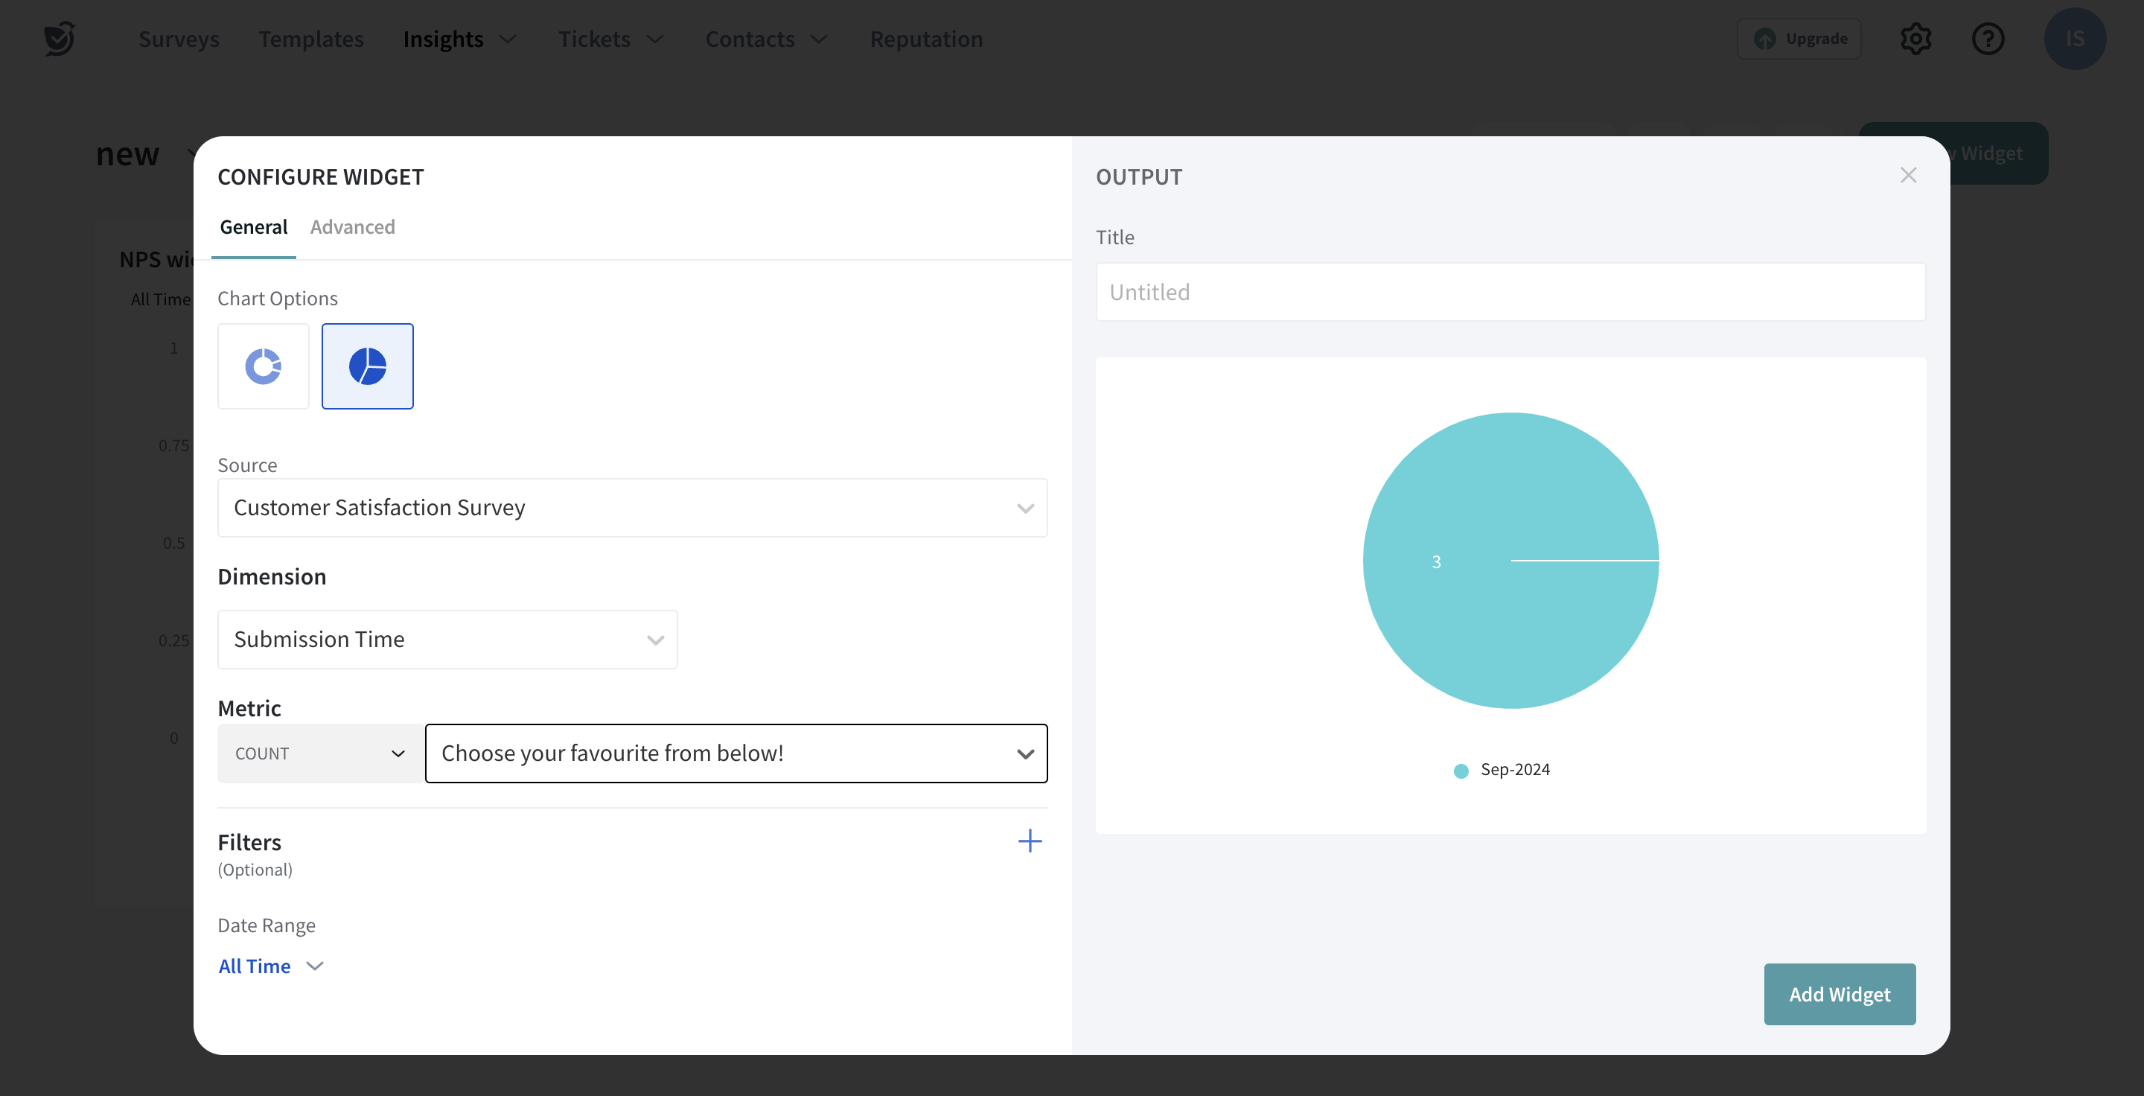
Task: Expand the All Time date range
Action: [270, 966]
